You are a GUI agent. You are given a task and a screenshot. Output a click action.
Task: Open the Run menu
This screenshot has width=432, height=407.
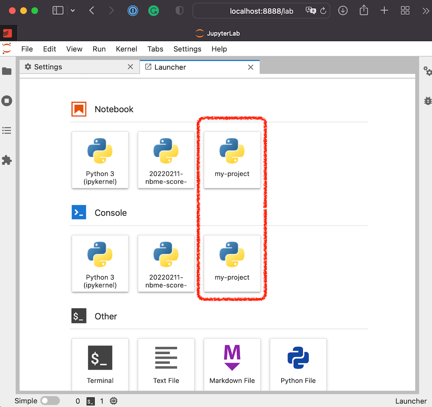[99, 49]
